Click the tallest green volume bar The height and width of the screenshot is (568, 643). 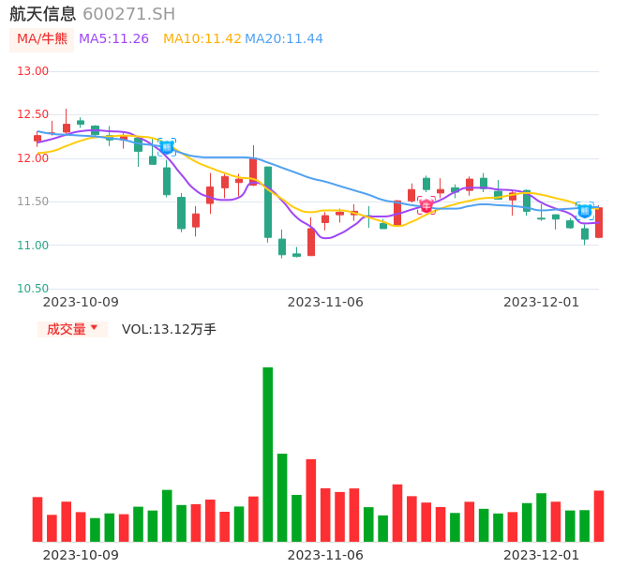(x=268, y=454)
